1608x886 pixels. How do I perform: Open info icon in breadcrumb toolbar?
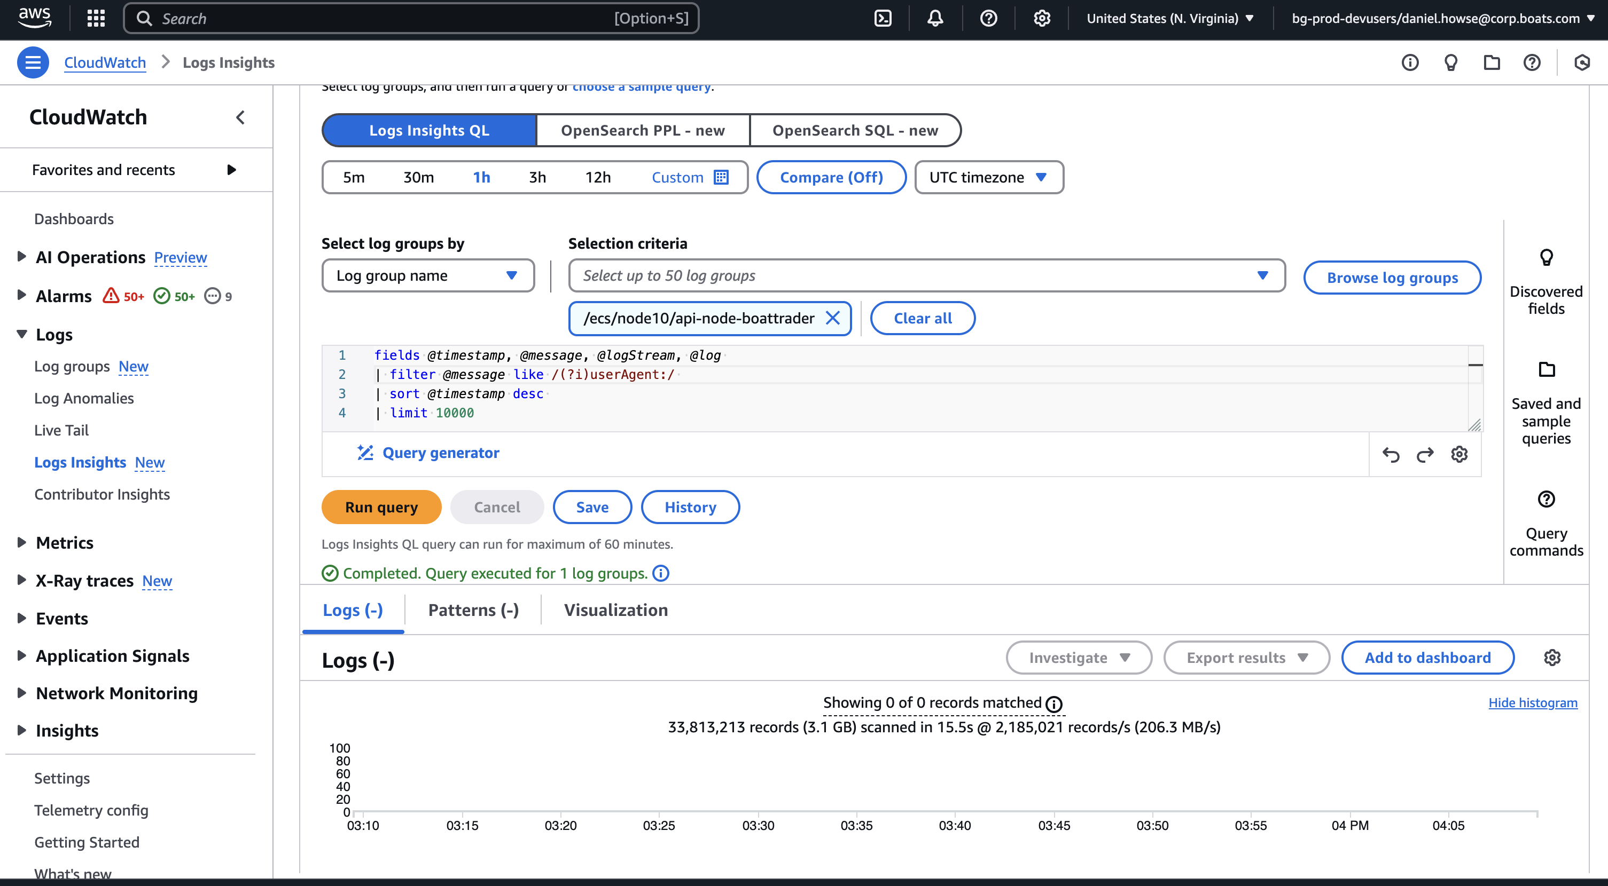(x=1409, y=62)
